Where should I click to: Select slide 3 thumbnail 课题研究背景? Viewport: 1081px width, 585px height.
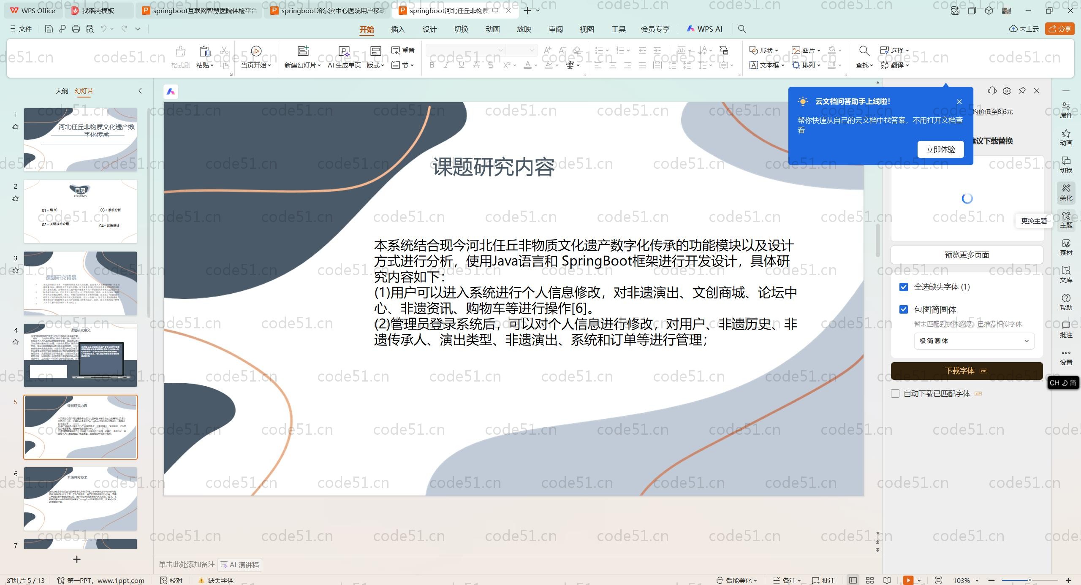(80, 283)
